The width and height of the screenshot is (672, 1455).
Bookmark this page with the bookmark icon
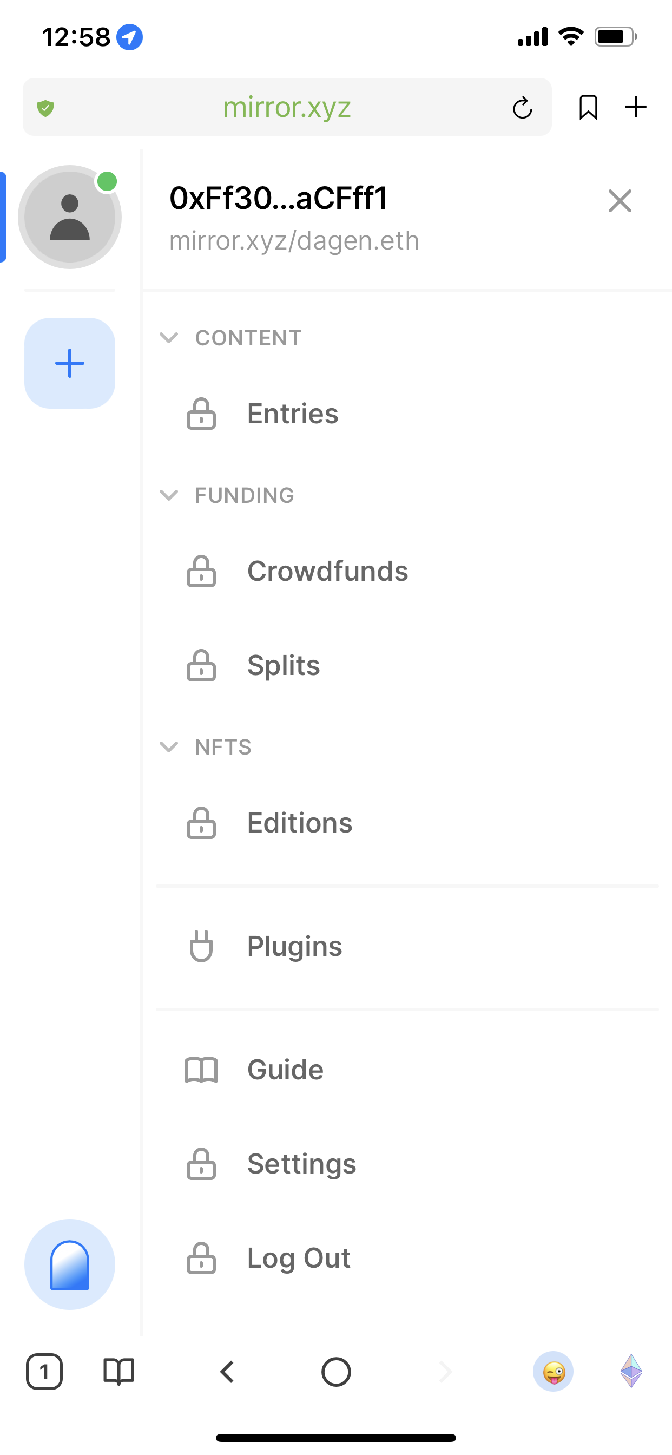[588, 107]
